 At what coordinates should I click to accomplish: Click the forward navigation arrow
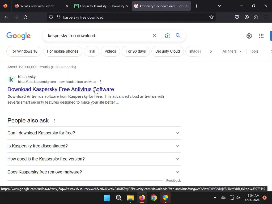pos(16,17)
